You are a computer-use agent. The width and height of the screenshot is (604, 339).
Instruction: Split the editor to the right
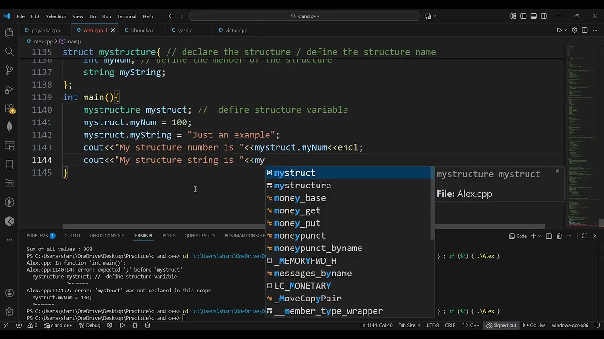(585, 30)
